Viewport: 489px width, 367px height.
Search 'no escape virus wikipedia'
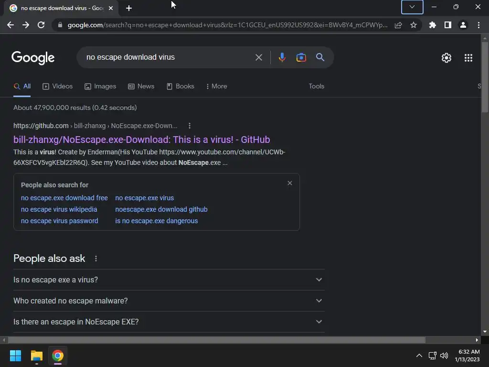(59, 209)
